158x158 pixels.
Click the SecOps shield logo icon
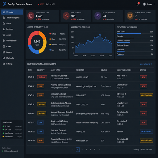tap(4, 4)
